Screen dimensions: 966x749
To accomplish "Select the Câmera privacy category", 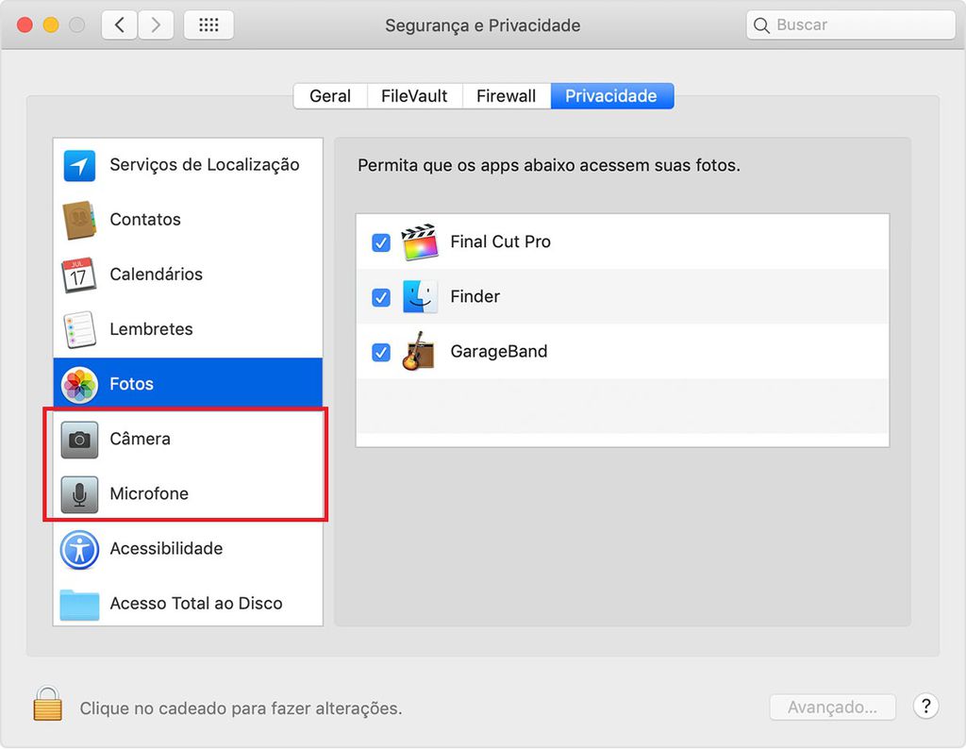I will [140, 439].
